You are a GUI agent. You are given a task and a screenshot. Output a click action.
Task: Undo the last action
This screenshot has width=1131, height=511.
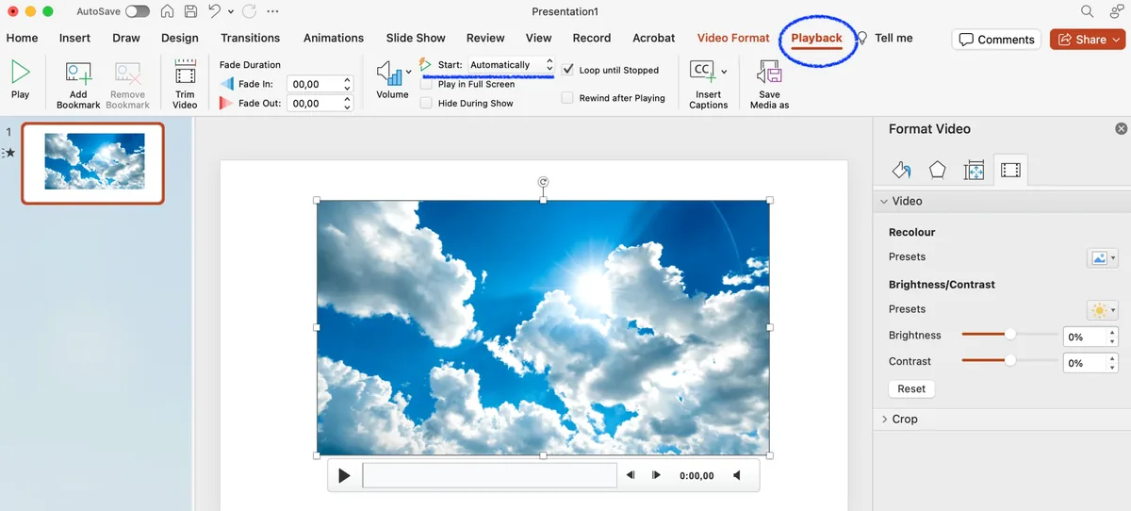pos(214,12)
